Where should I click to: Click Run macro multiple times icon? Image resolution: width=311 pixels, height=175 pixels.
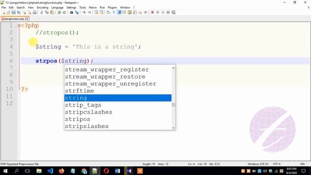coord(168,13)
